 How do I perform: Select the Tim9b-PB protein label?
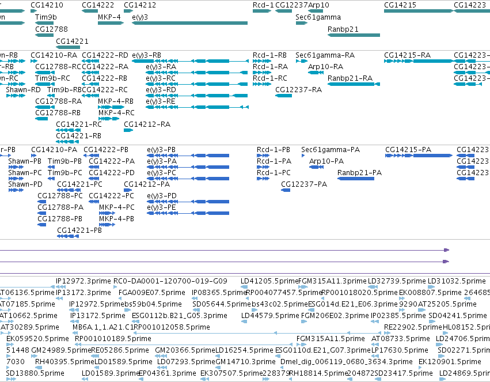64,161
